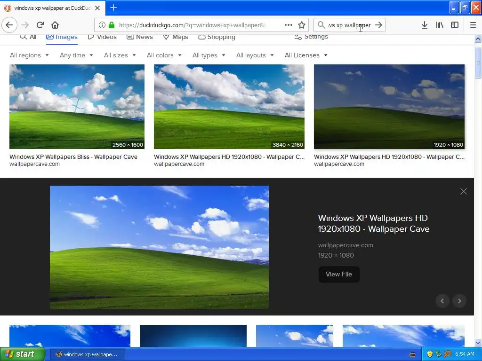Viewport: 482px width, 361px height.
Task: Switch to the News tab
Action: (x=139, y=37)
